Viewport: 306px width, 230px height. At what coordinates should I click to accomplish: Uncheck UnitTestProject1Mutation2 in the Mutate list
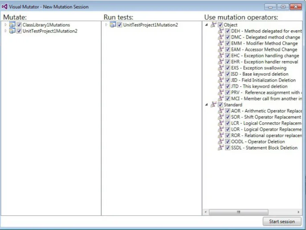click(x=19, y=31)
